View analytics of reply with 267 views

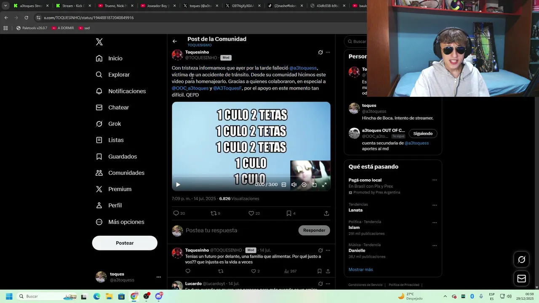pos(290,271)
